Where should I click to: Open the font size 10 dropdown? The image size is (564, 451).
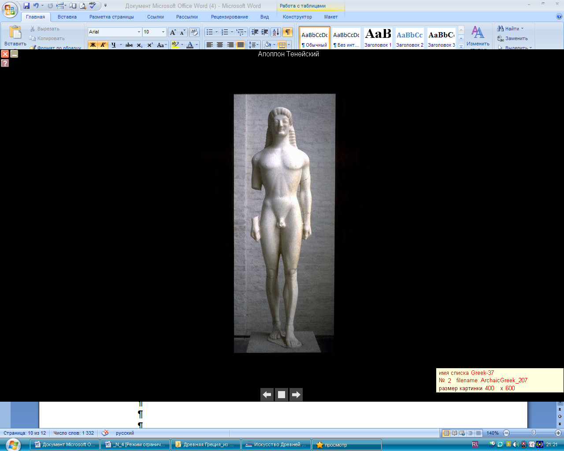[x=163, y=32]
